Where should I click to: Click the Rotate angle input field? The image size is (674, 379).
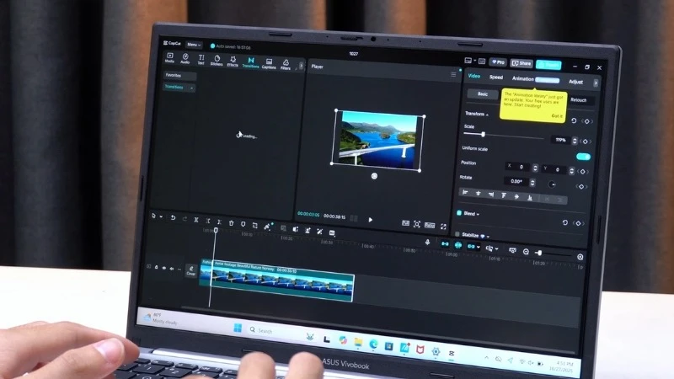point(516,181)
